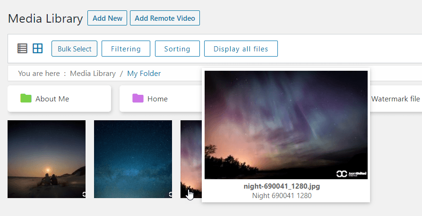Open the Watermark file folder
The height and width of the screenshot is (216, 422).
[395, 99]
